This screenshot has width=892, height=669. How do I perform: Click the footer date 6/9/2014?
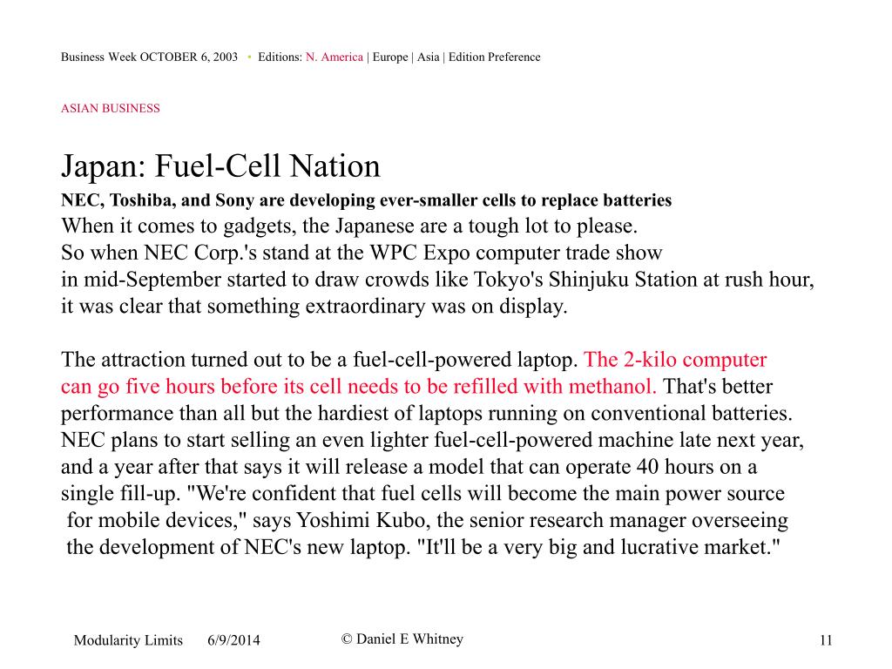click(233, 640)
